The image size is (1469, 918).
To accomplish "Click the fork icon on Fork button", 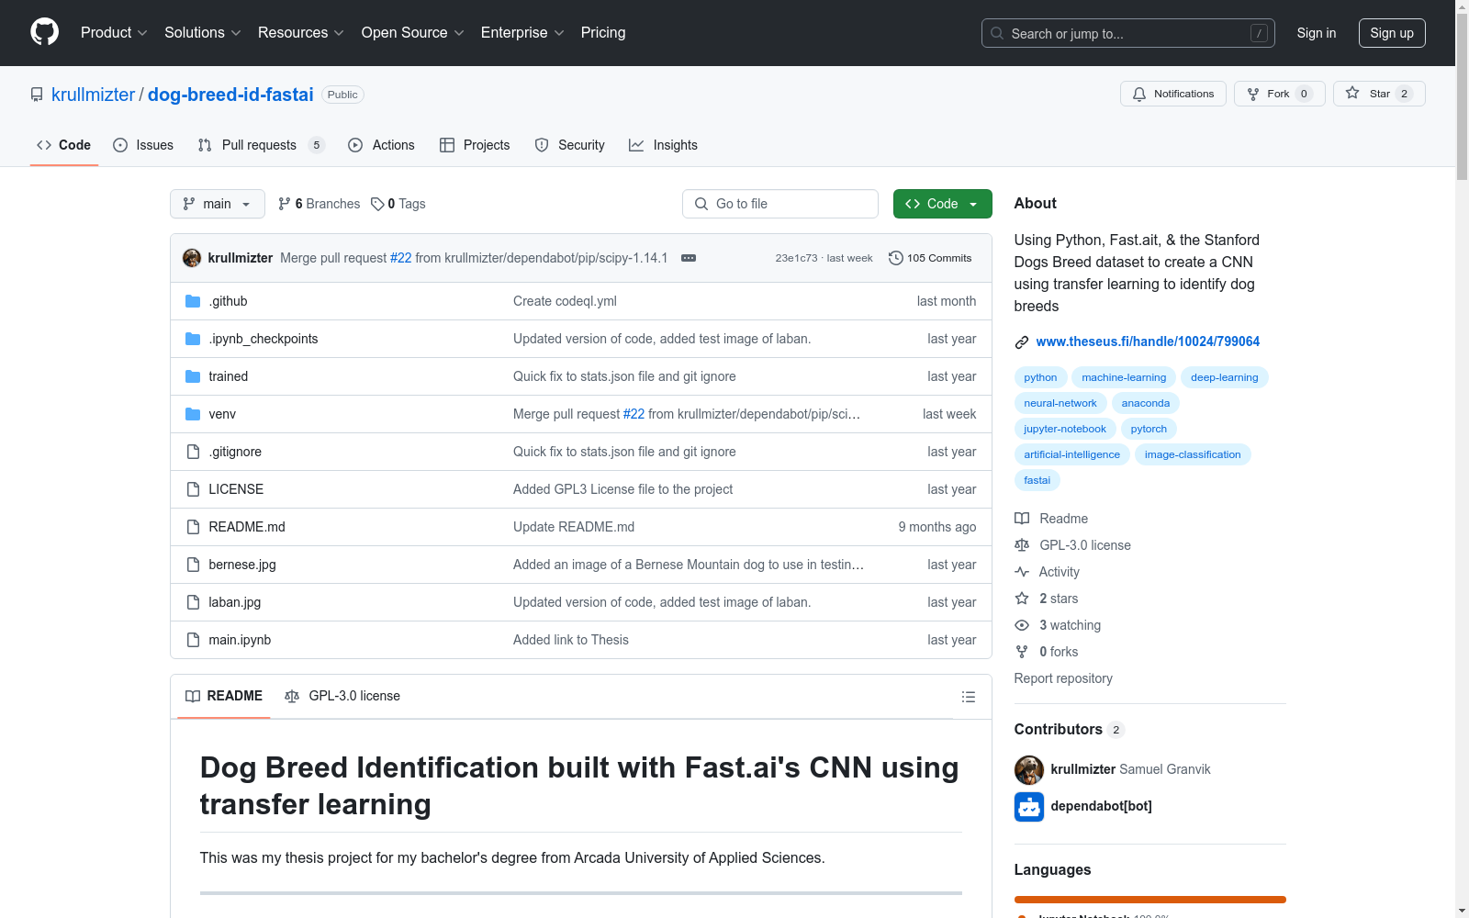I will click(x=1253, y=94).
